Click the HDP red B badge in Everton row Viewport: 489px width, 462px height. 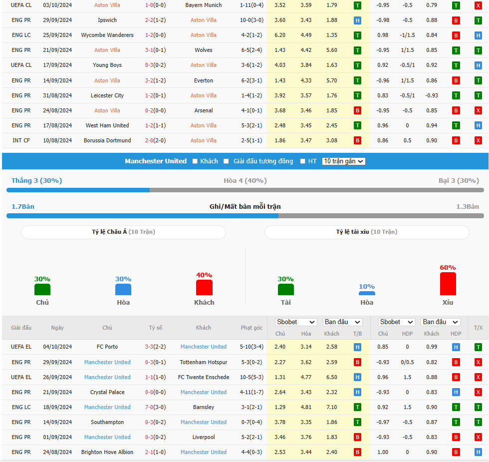pyautogui.click(x=456, y=80)
